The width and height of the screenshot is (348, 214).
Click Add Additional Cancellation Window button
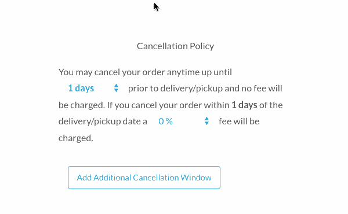point(144,178)
